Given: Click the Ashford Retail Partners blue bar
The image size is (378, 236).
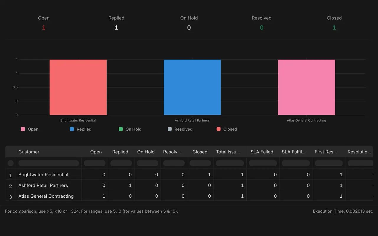Looking at the screenshot, I should pyautogui.click(x=192, y=87).
